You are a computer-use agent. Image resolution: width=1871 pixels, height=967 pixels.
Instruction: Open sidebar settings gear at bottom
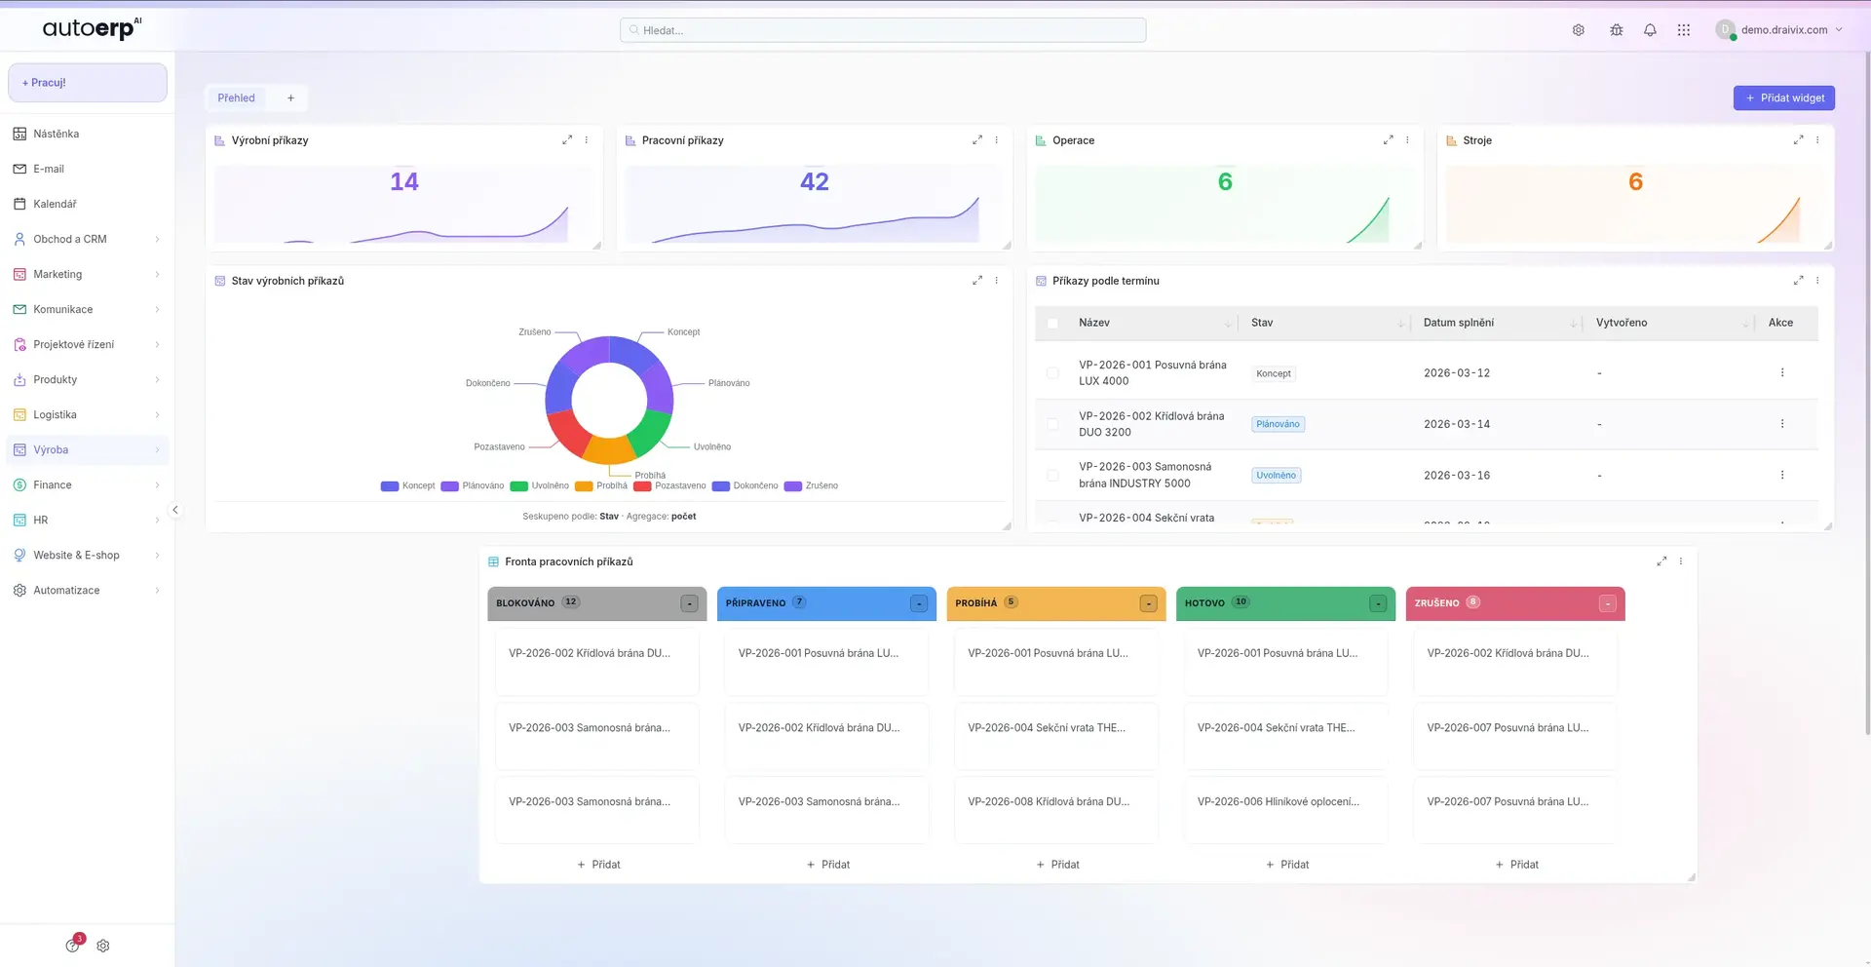[x=103, y=946]
